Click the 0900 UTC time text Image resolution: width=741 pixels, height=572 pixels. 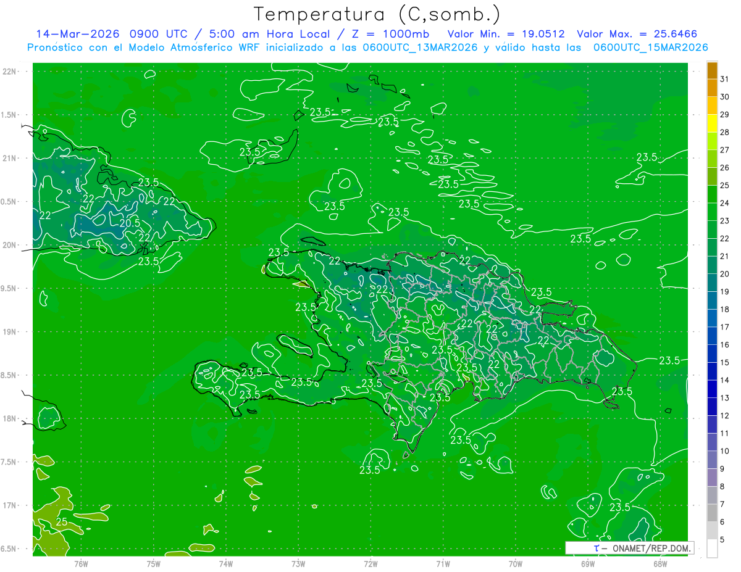pos(159,34)
